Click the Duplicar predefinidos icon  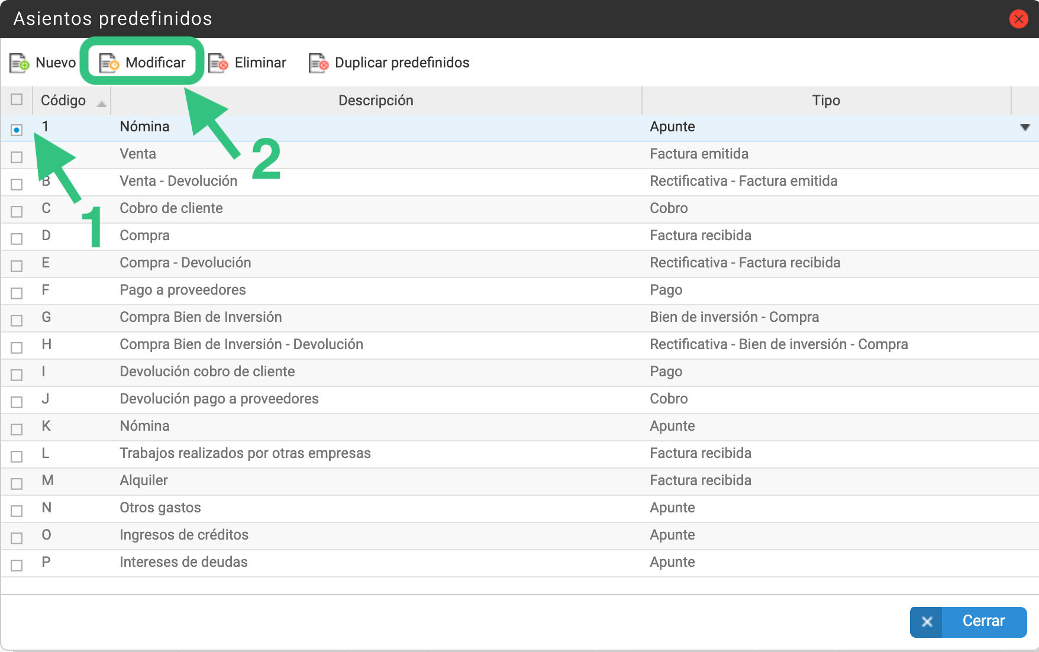pyautogui.click(x=319, y=63)
